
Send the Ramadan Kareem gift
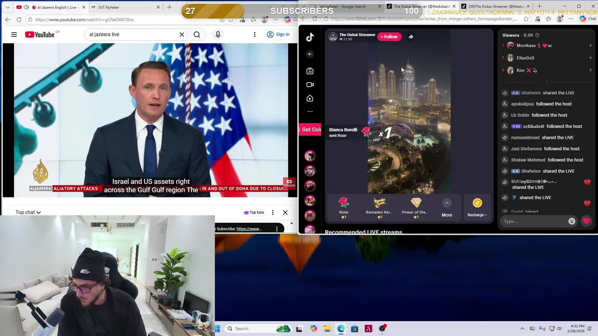coord(379,207)
